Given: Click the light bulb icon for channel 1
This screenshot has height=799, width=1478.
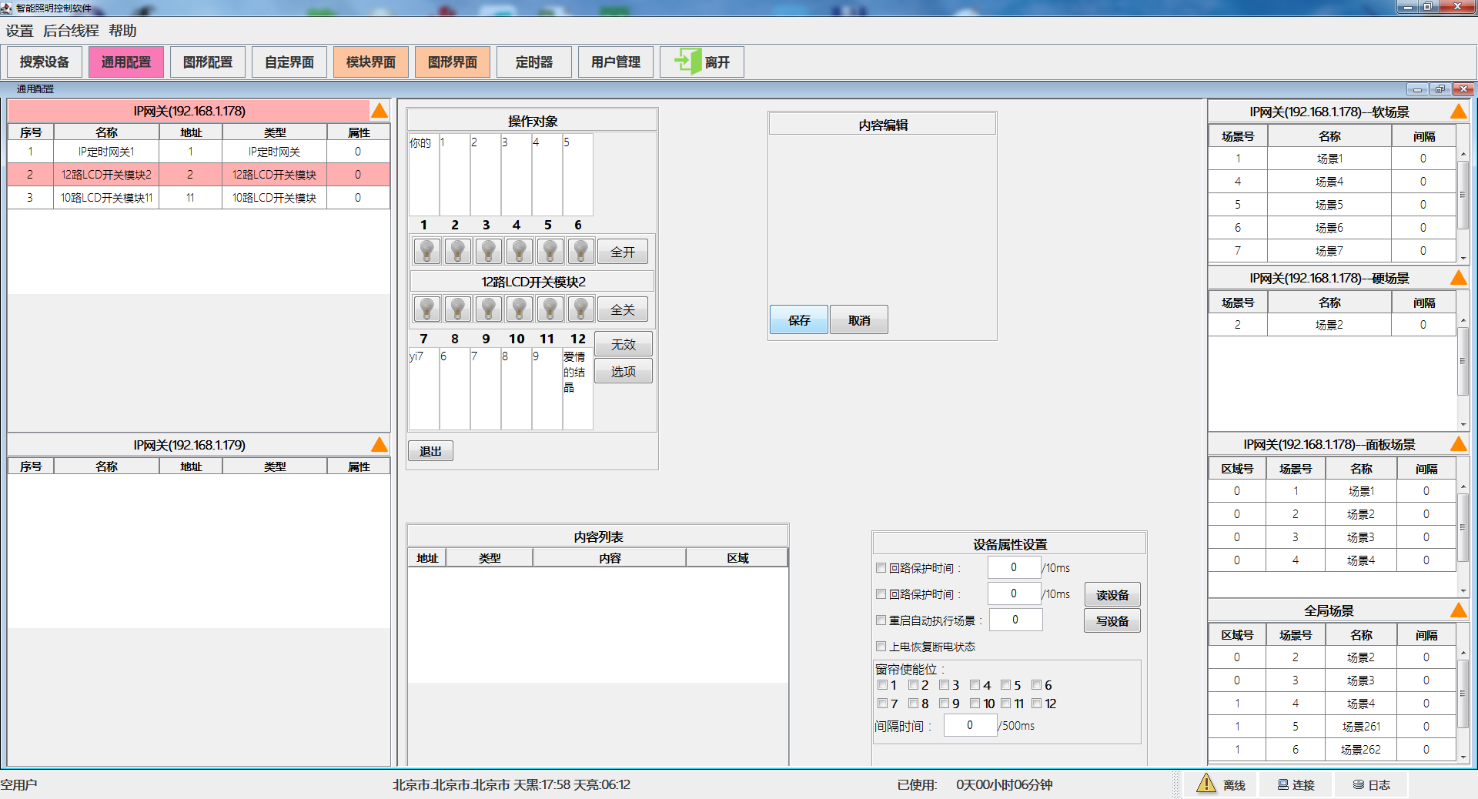Looking at the screenshot, I should 426,251.
